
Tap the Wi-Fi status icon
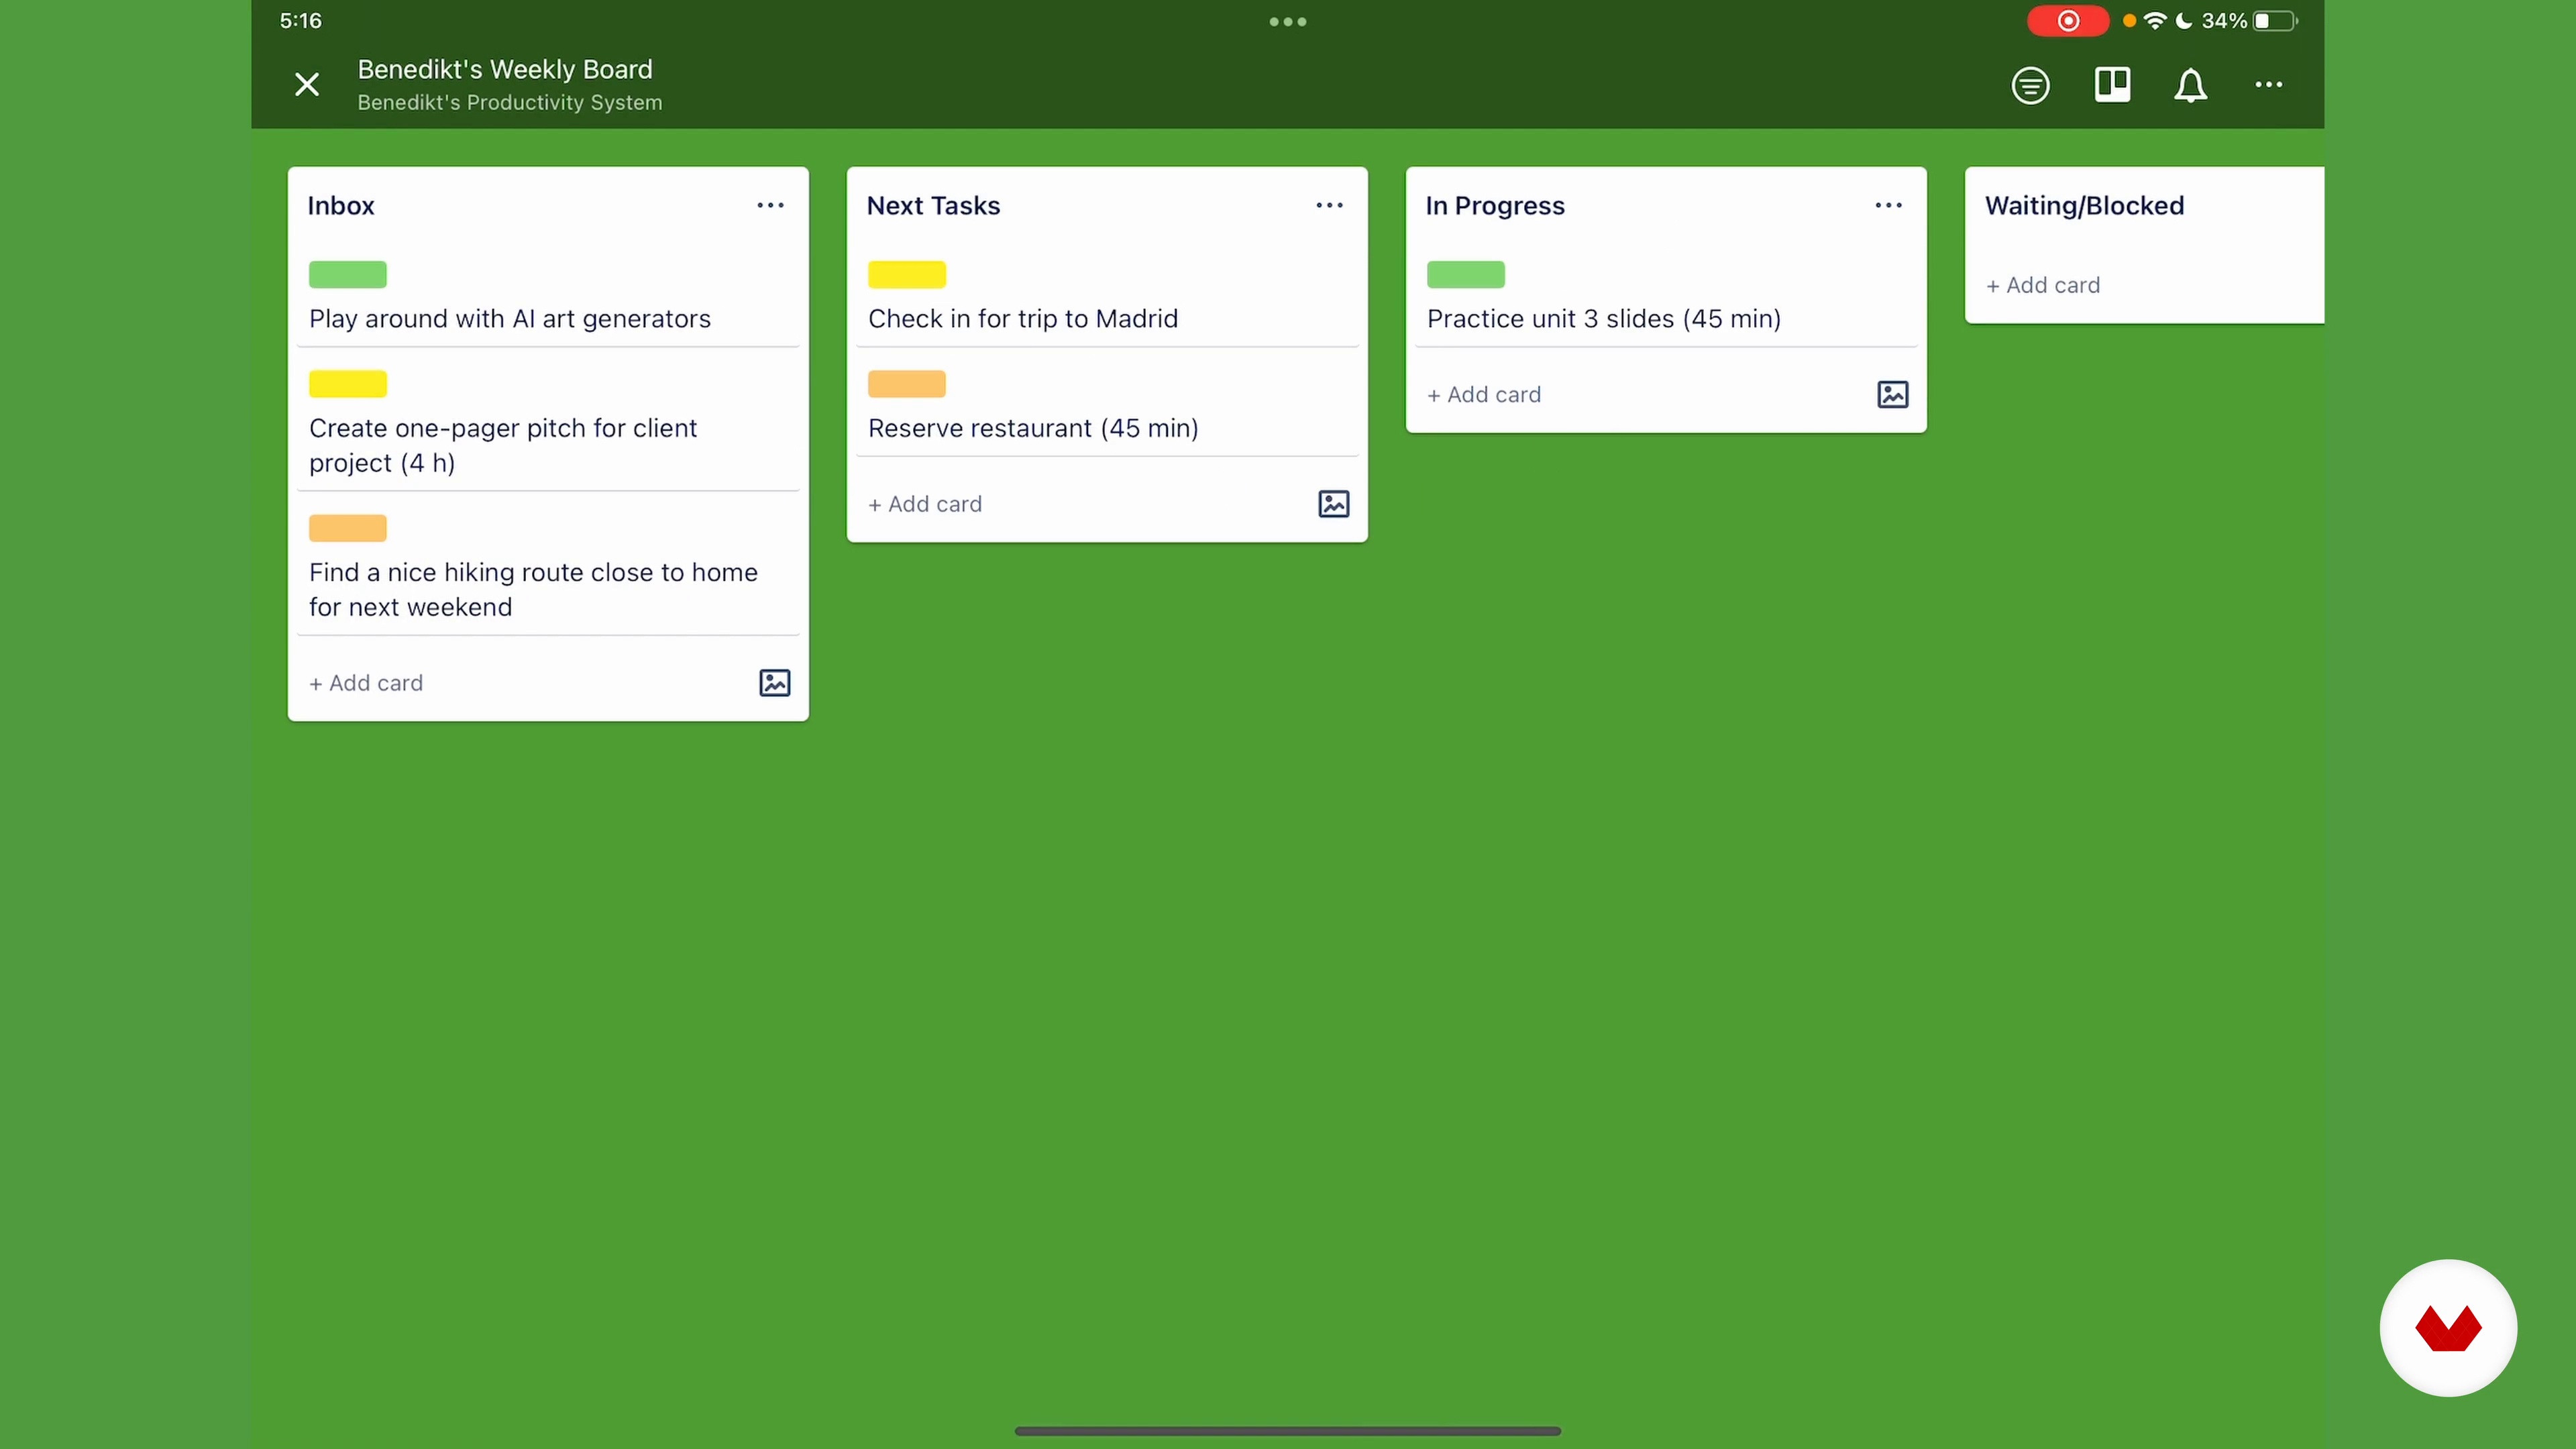pos(2155,21)
